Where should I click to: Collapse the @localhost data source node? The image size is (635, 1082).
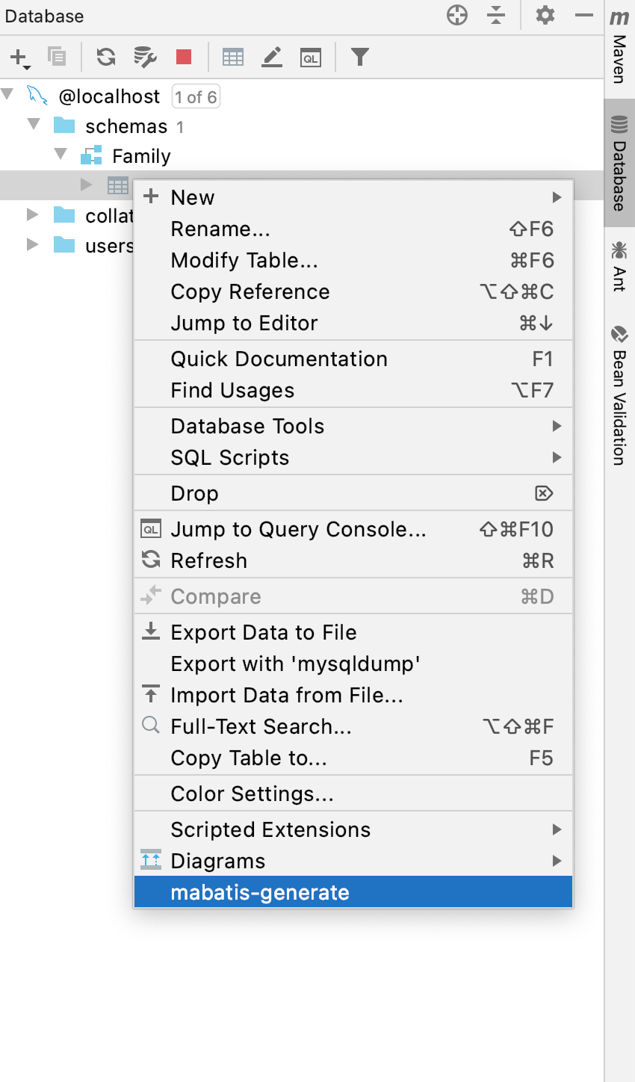tap(8, 95)
